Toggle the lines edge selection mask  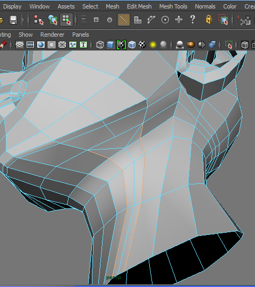coord(124,20)
